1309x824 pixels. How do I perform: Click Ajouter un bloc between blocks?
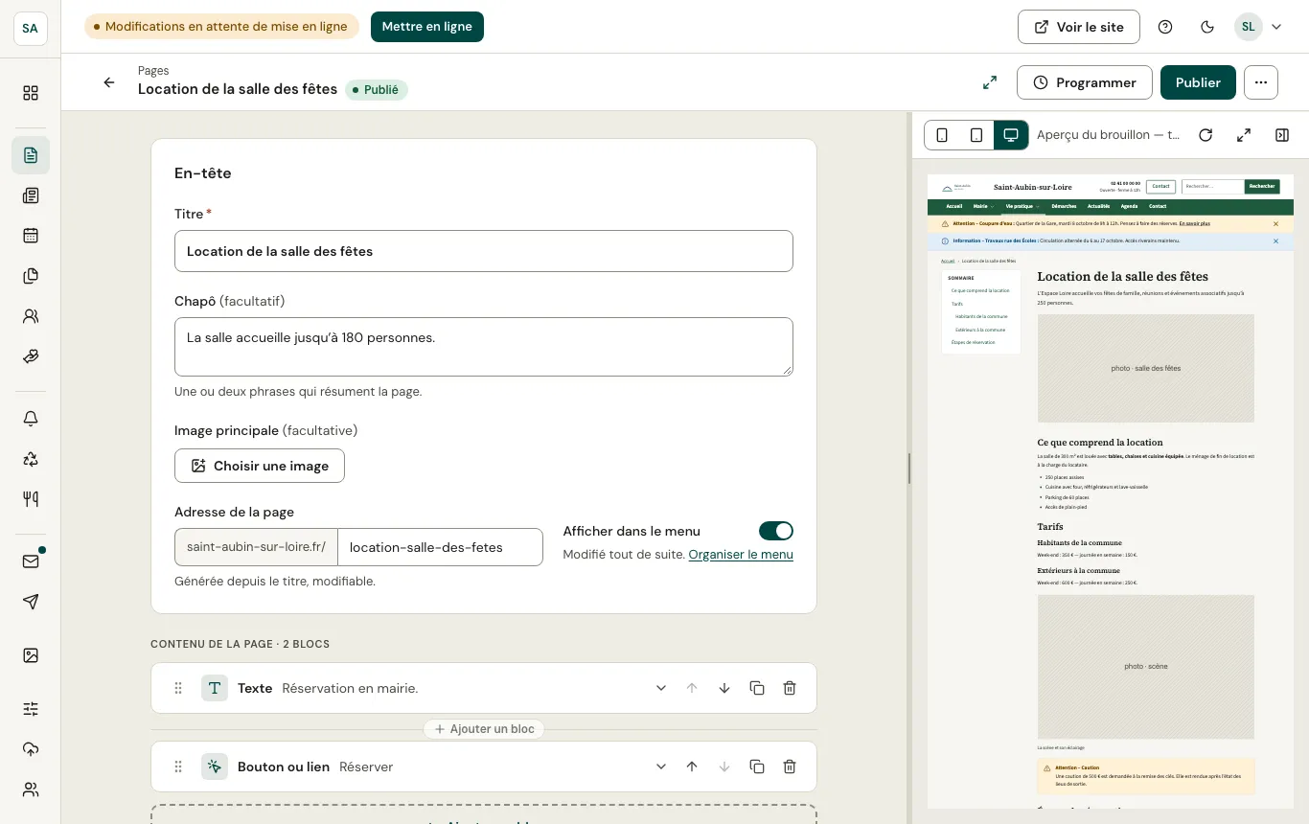click(x=484, y=729)
